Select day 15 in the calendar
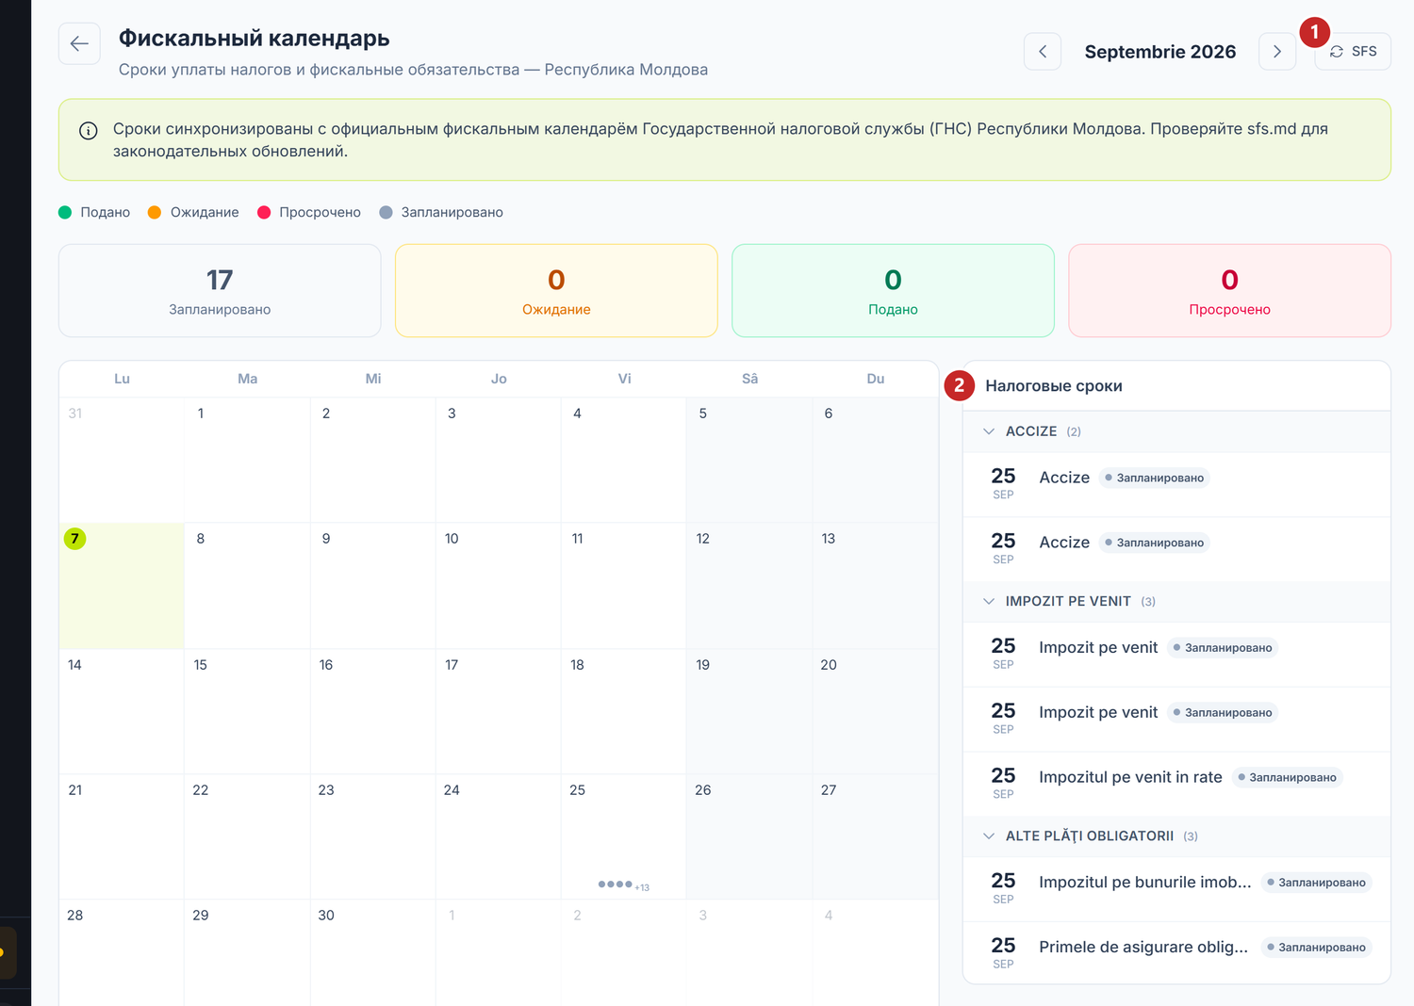The height and width of the screenshot is (1006, 1414). pos(247,711)
